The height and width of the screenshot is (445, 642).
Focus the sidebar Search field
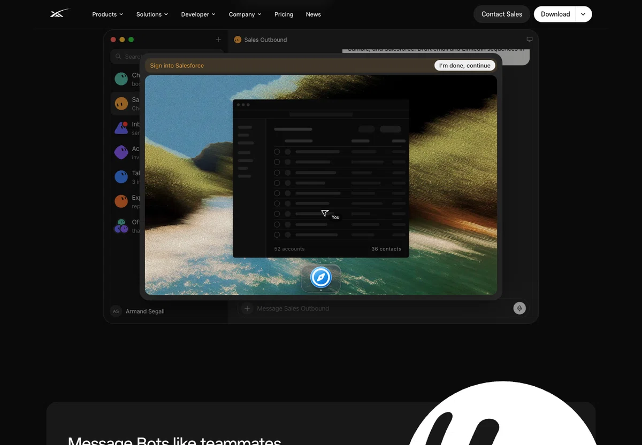pos(167,56)
